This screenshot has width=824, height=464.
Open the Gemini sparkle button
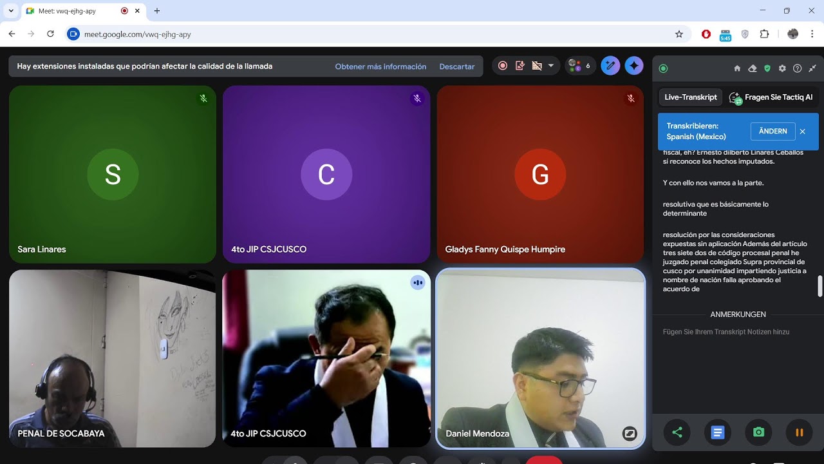(x=634, y=66)
